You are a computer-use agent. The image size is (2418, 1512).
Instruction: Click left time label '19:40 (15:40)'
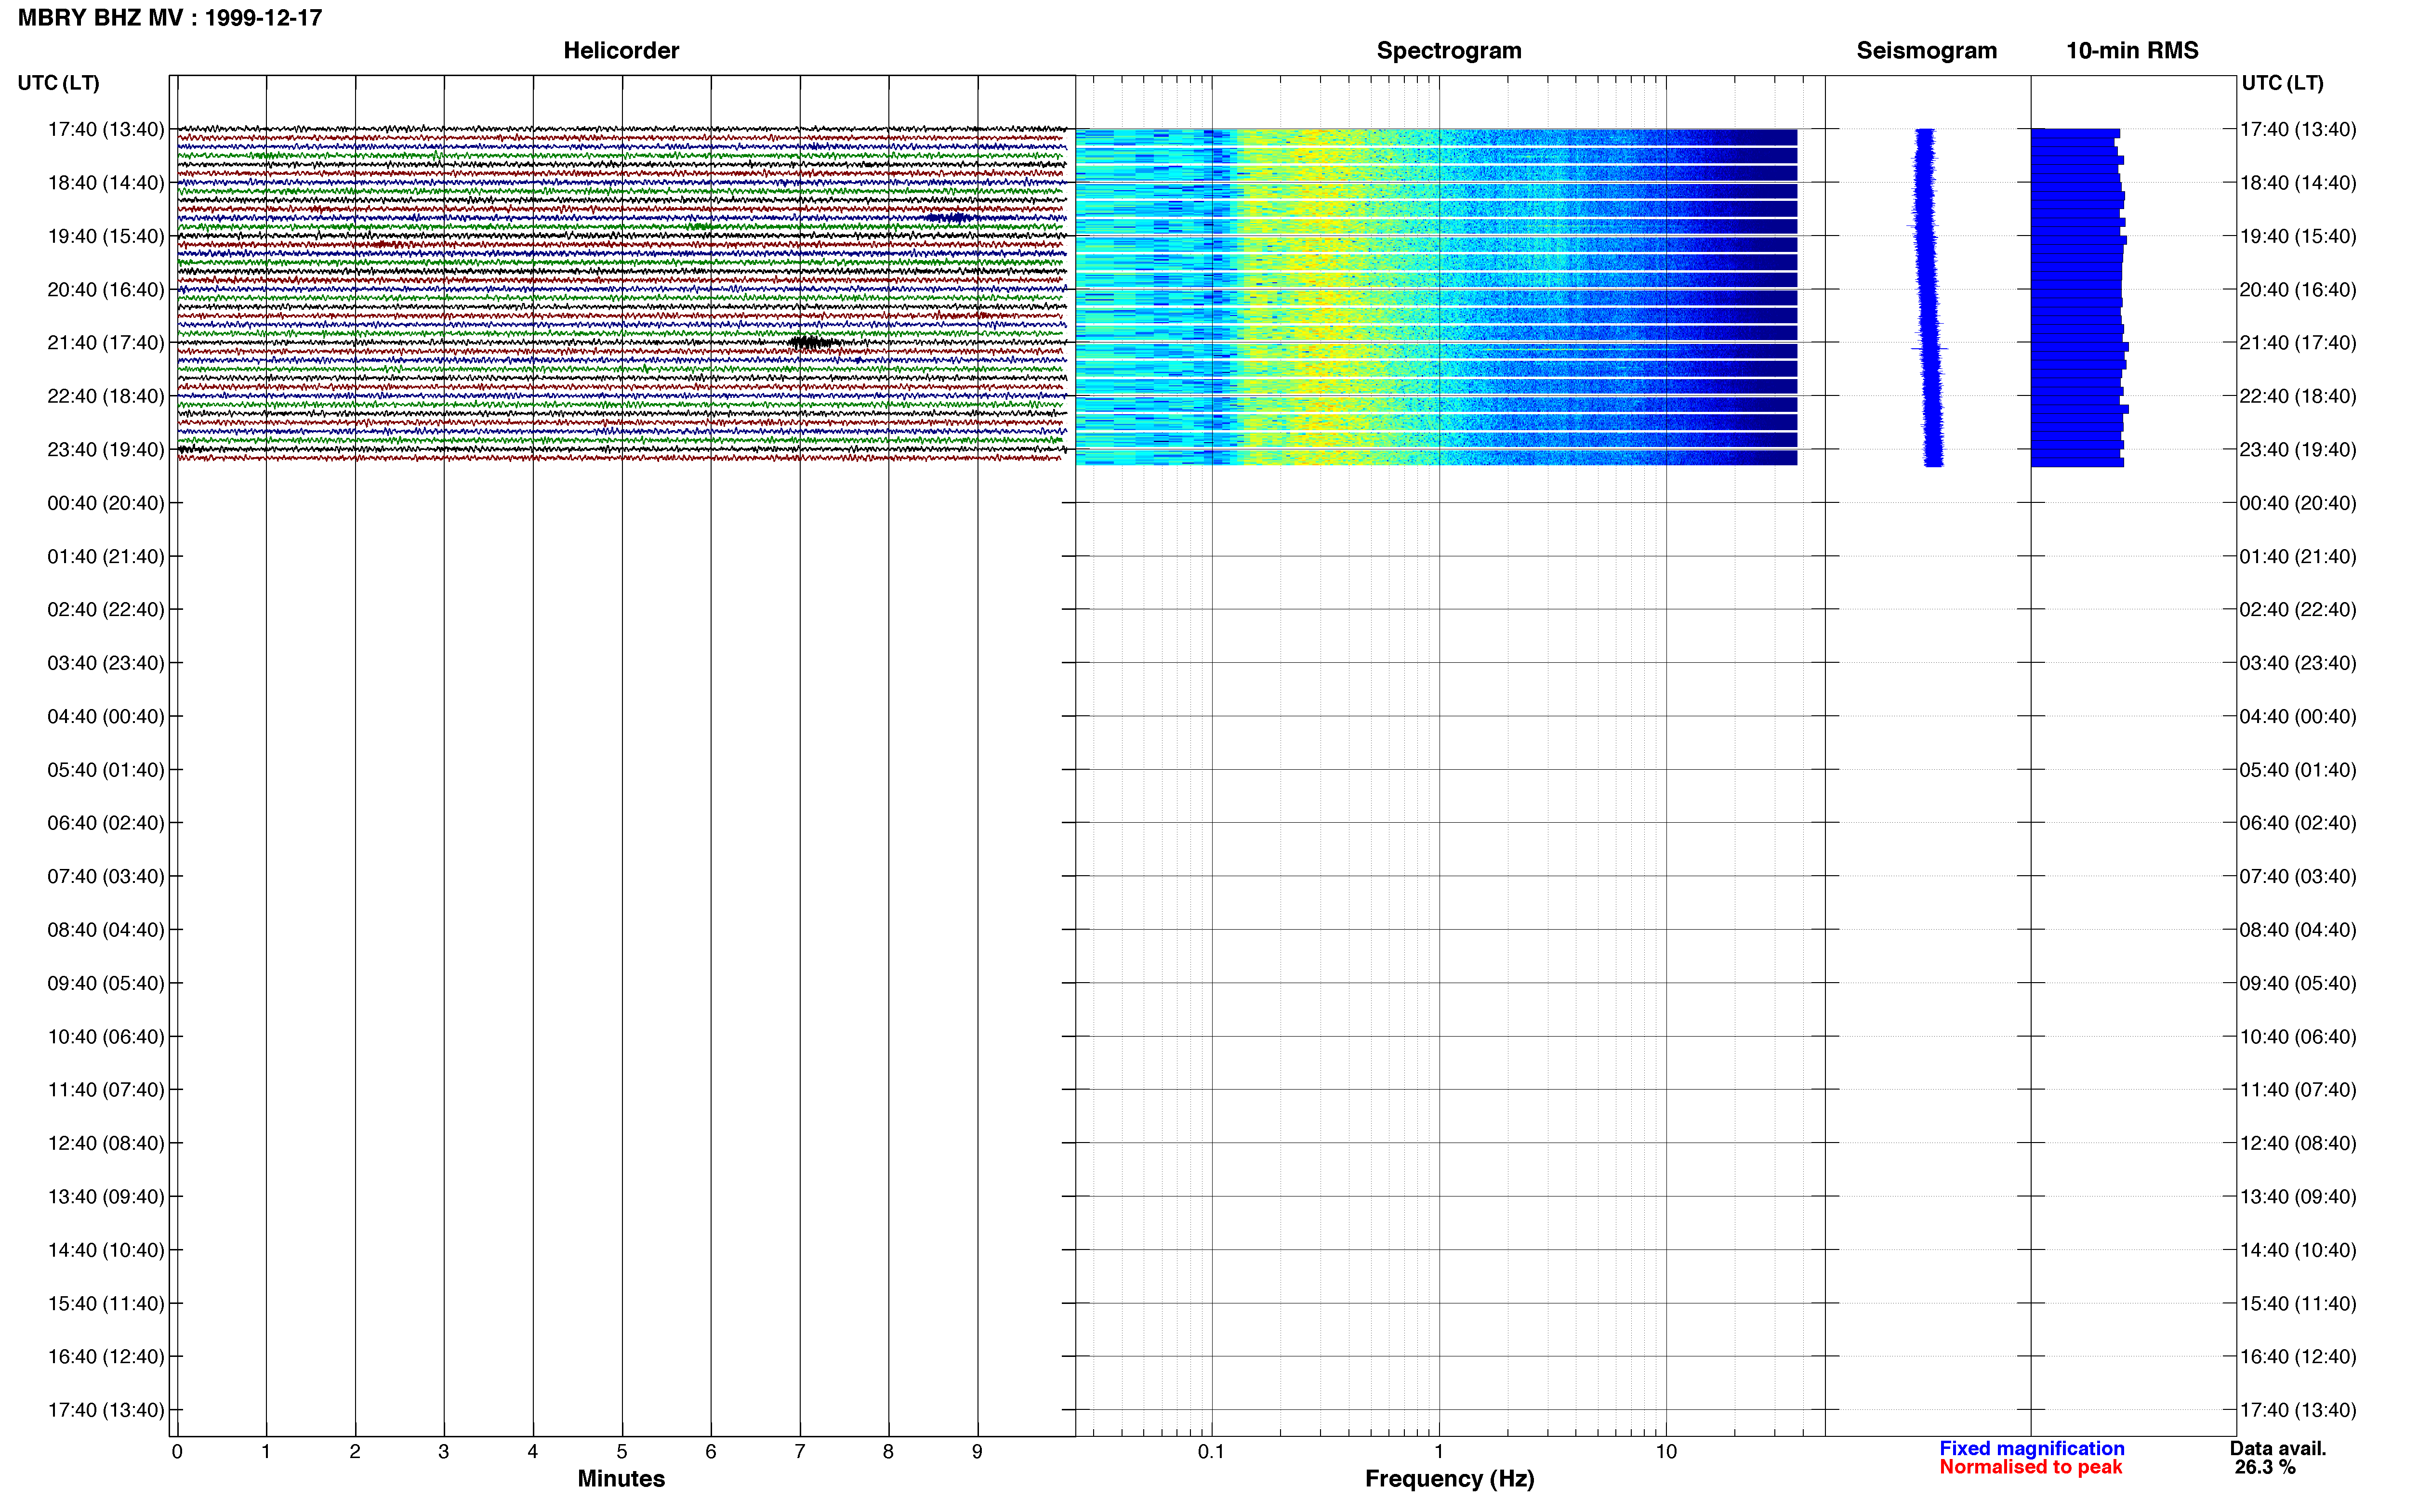106,236
